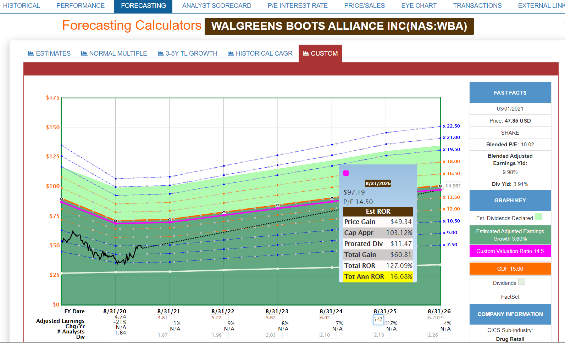The image size is (565, 343).
Task: Switch to the PRICE/SALES view
Action: click(364, 6)
